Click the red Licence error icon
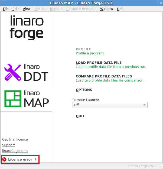This screenshot has height=169, width=163. coord(4,160)
